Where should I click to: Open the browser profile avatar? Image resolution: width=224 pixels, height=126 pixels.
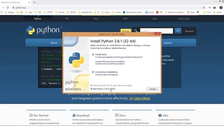[x=221, y=8]
